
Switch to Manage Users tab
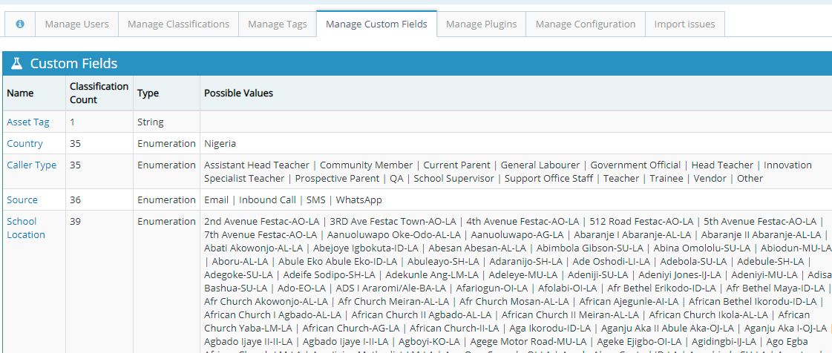click(x=76, y=24)
